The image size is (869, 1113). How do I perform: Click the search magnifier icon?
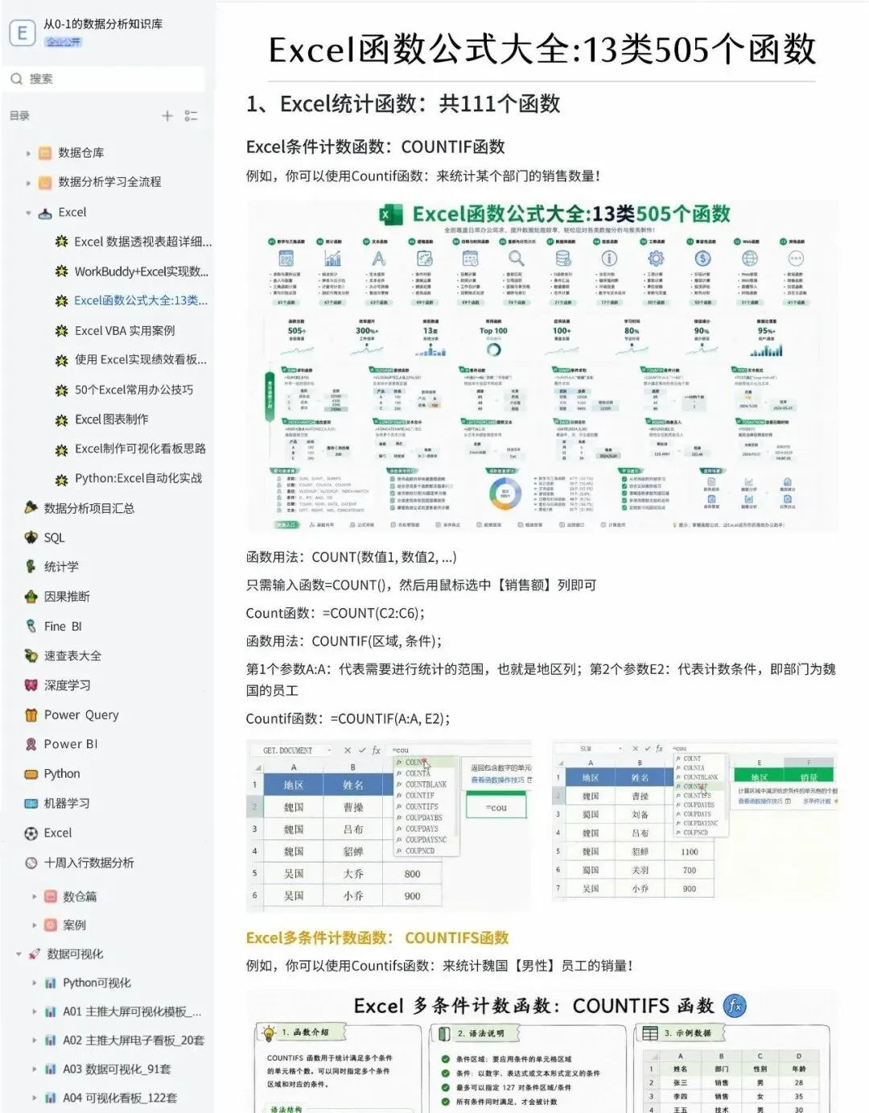17,79
